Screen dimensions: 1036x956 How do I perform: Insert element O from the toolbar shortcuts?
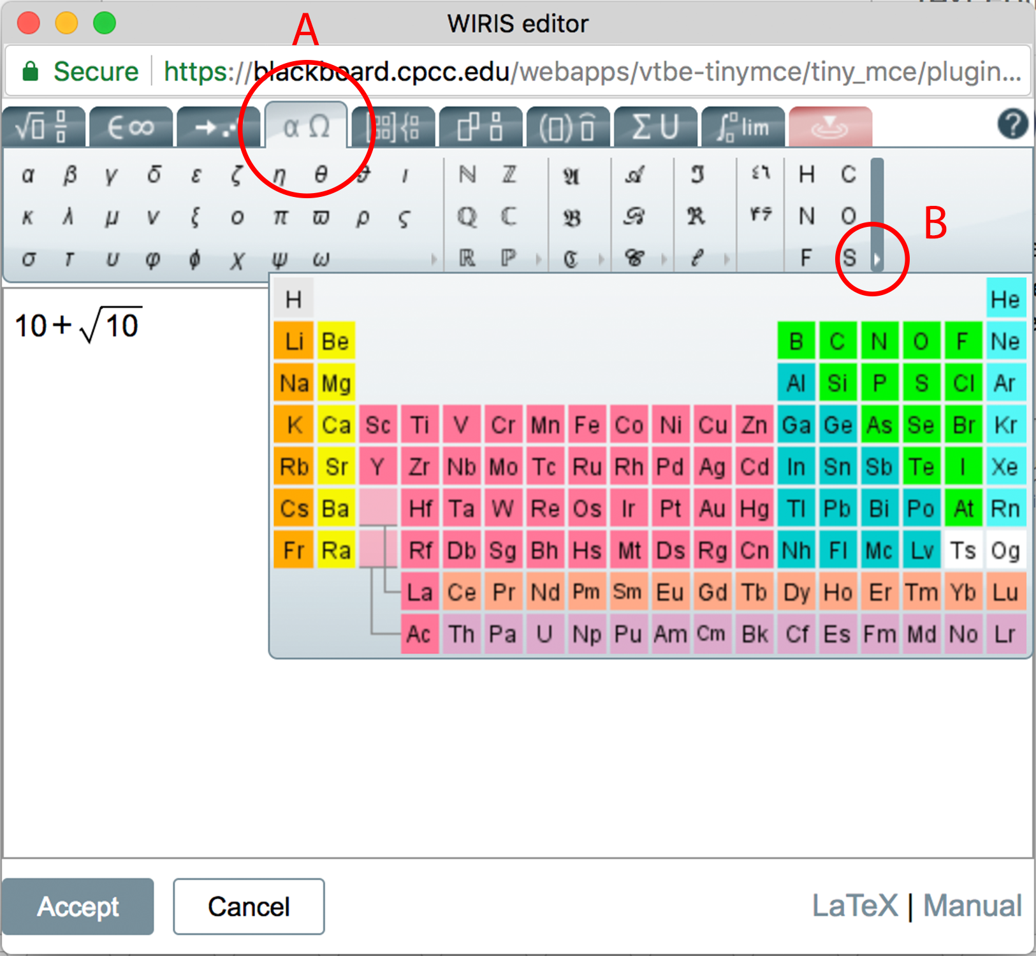[x=848, y=217]
